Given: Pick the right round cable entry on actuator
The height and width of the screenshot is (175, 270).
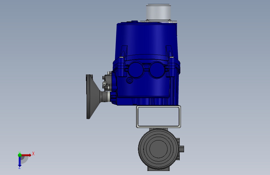Looking at the screenshot, I should click(157, 70).
